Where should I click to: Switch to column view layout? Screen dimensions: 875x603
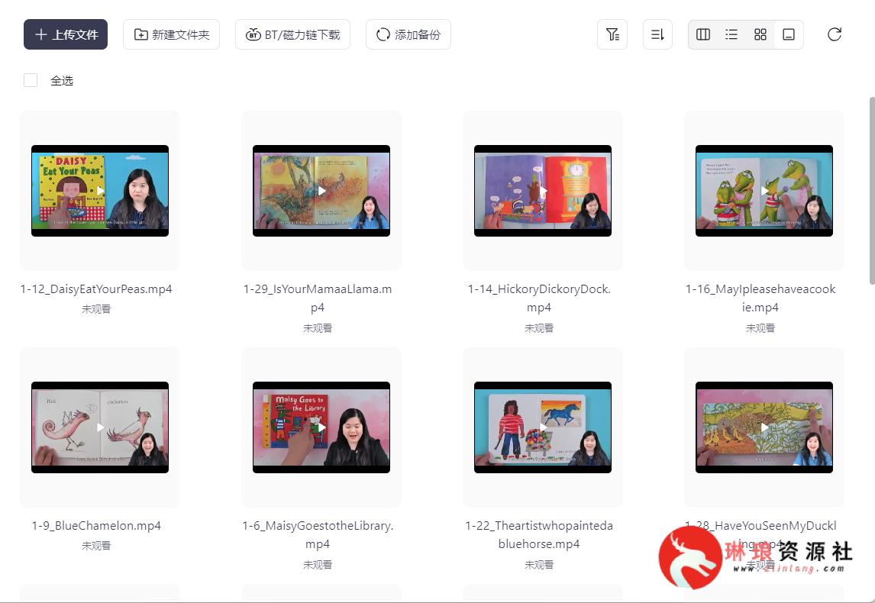703,34
